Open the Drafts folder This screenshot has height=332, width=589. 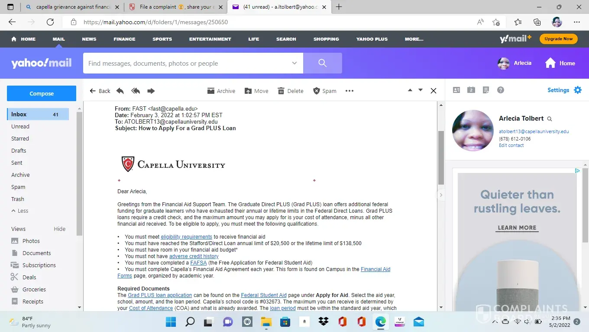(19, 150)
